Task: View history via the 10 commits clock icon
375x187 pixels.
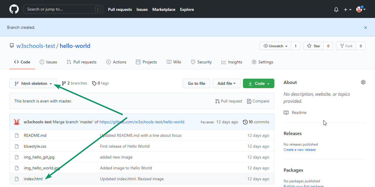Action: 245,122
